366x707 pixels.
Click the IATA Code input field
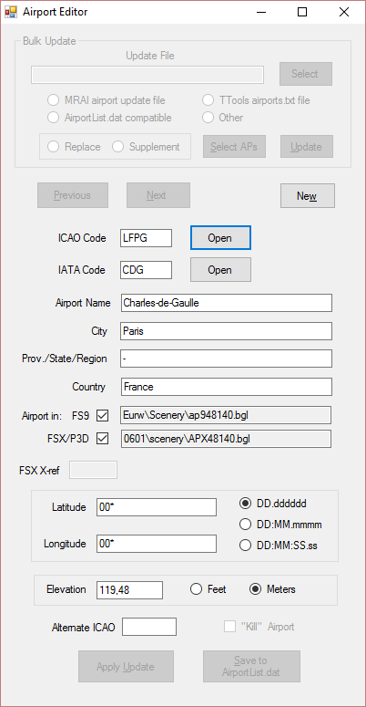[x=146, y=270]
